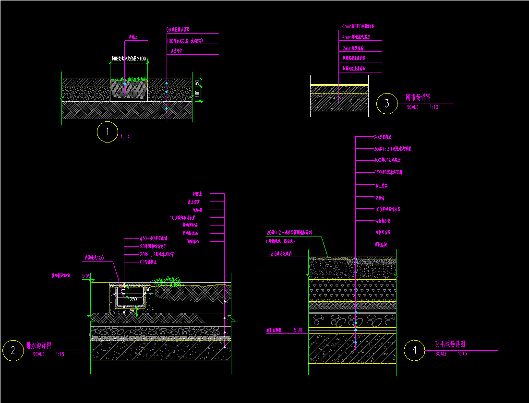Click the detail number 3 circle marker

(x=387, y=104)
